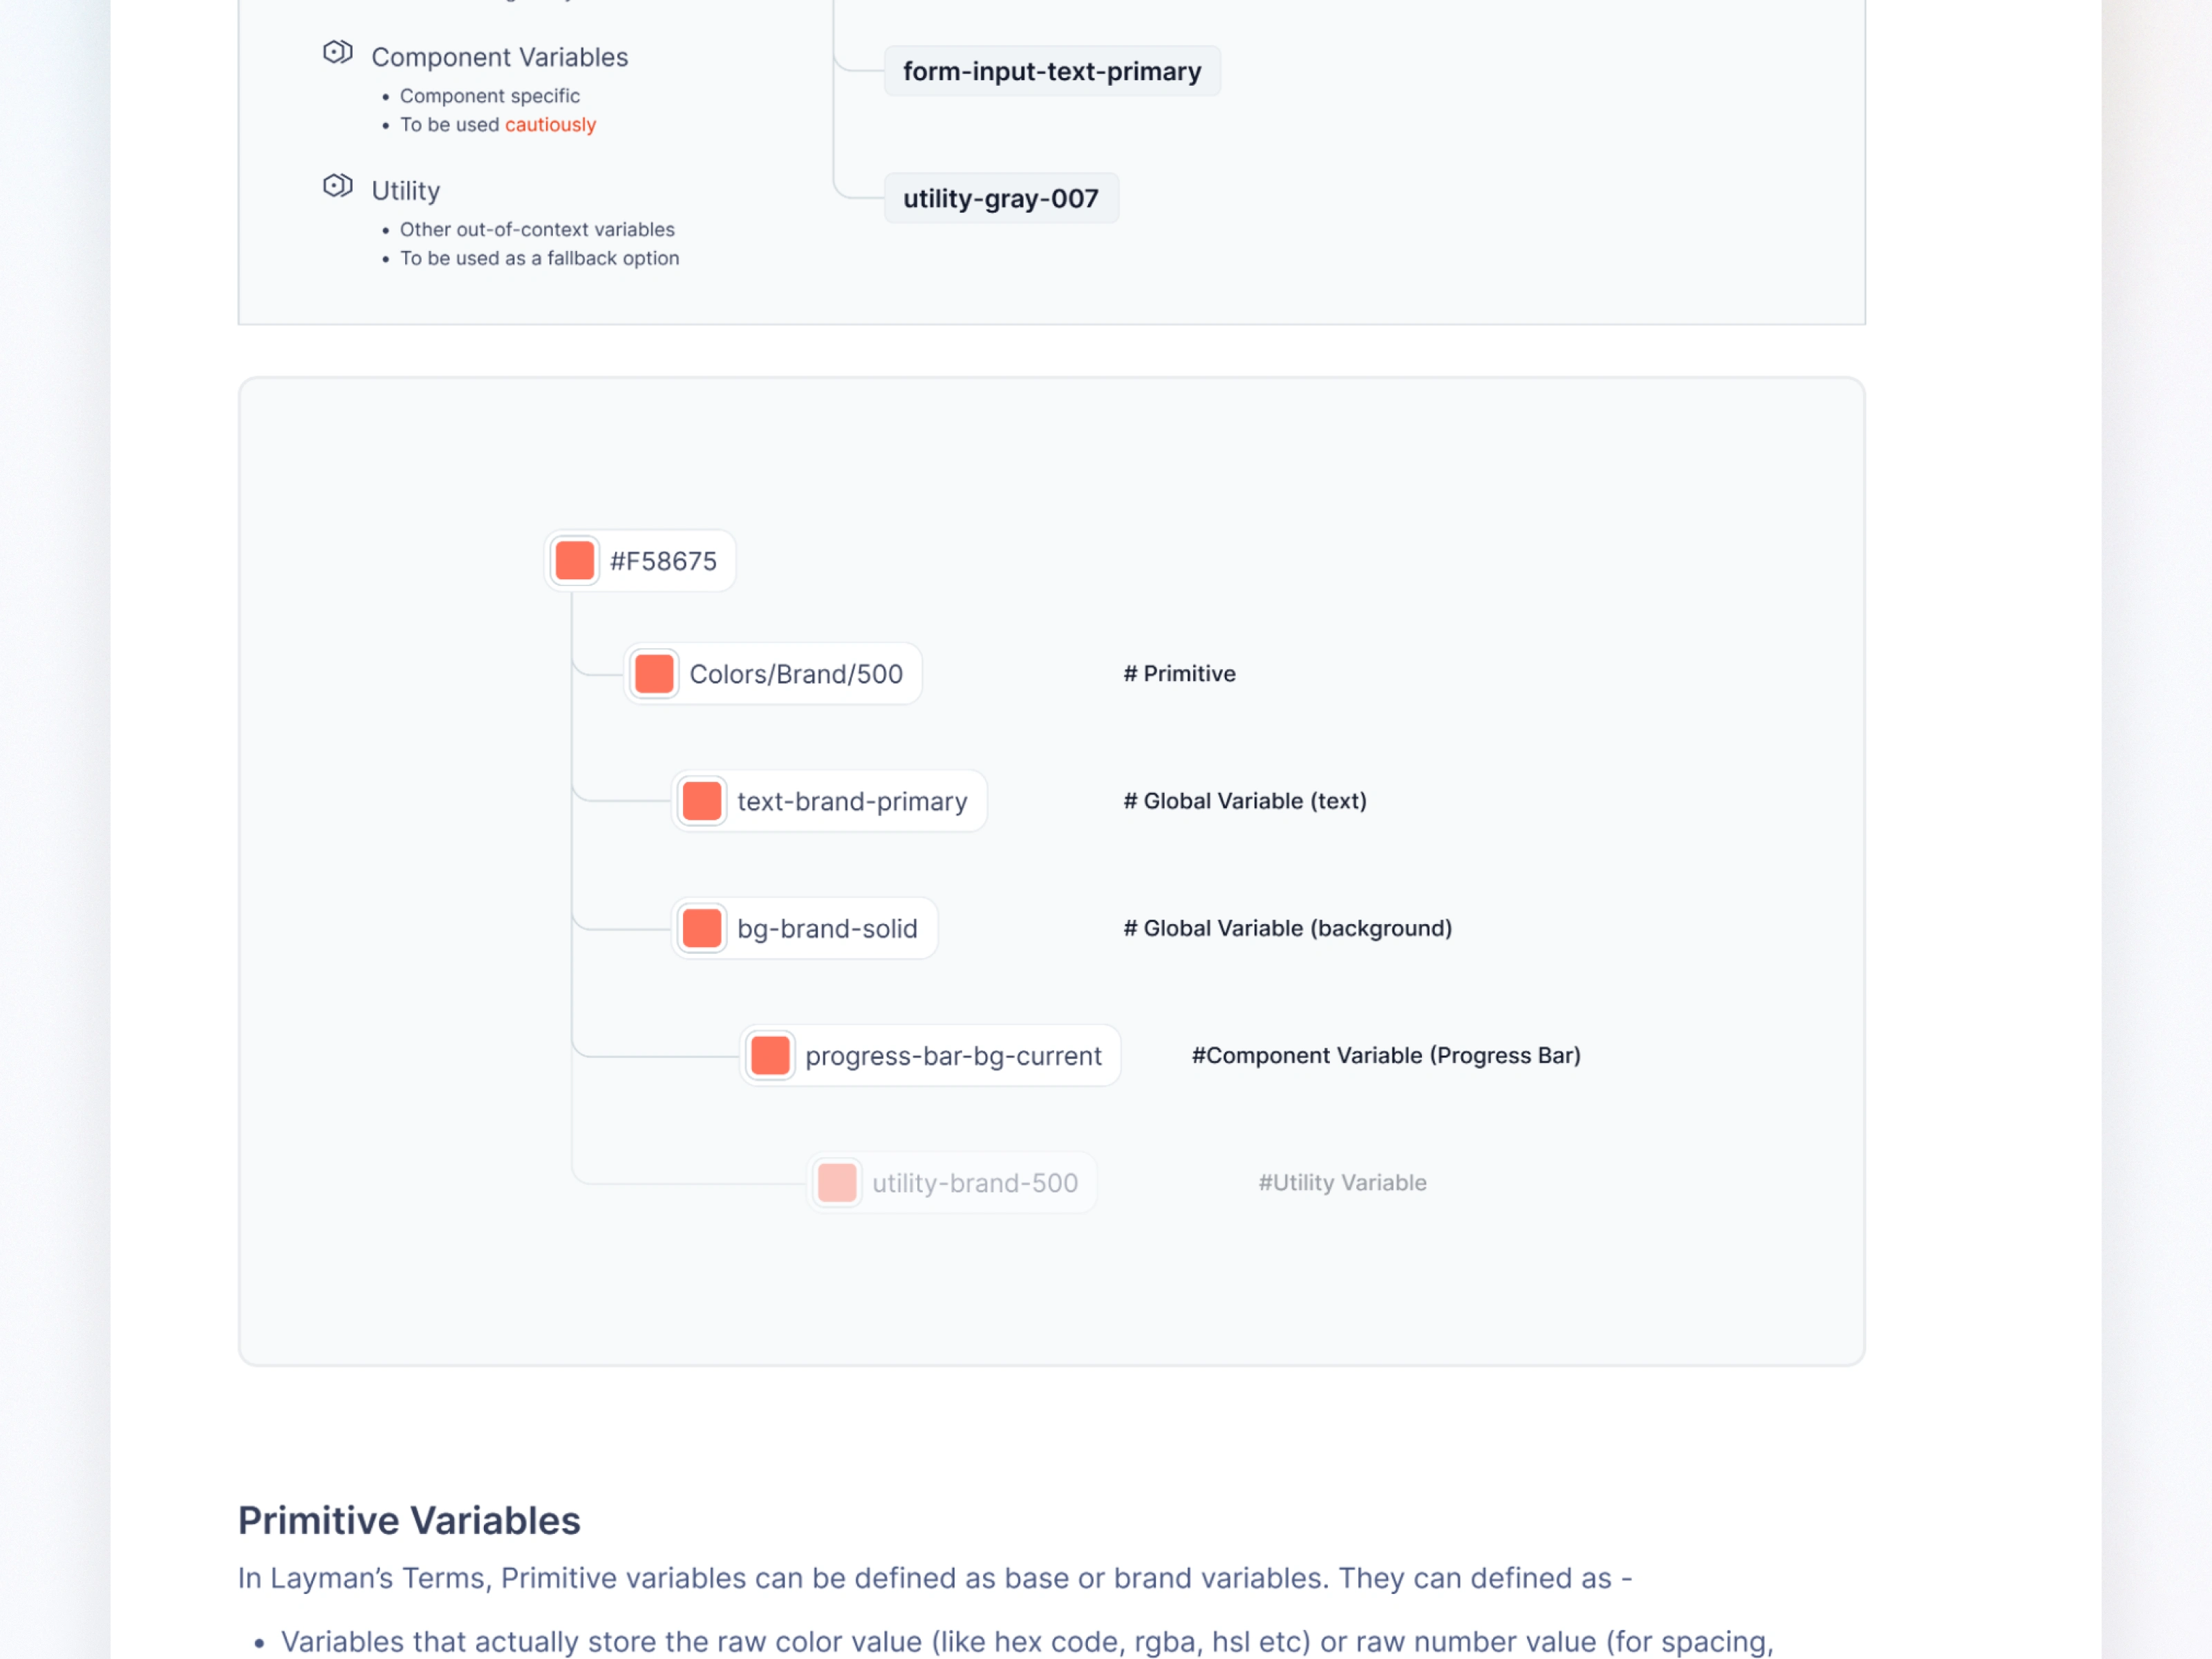
Task: Select the "#Utility Variable" annotation
Action: coord(1342,1183)
